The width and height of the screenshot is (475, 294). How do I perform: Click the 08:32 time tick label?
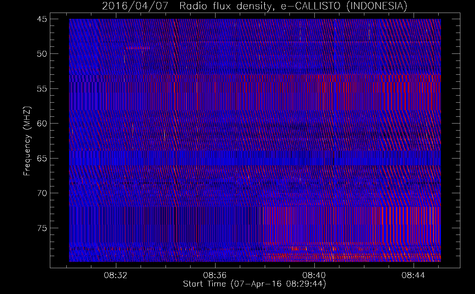click(x=116, y=275)
